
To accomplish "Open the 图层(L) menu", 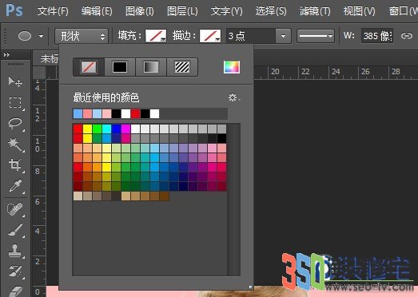I will pyautogui.click(x=182, y=11).
